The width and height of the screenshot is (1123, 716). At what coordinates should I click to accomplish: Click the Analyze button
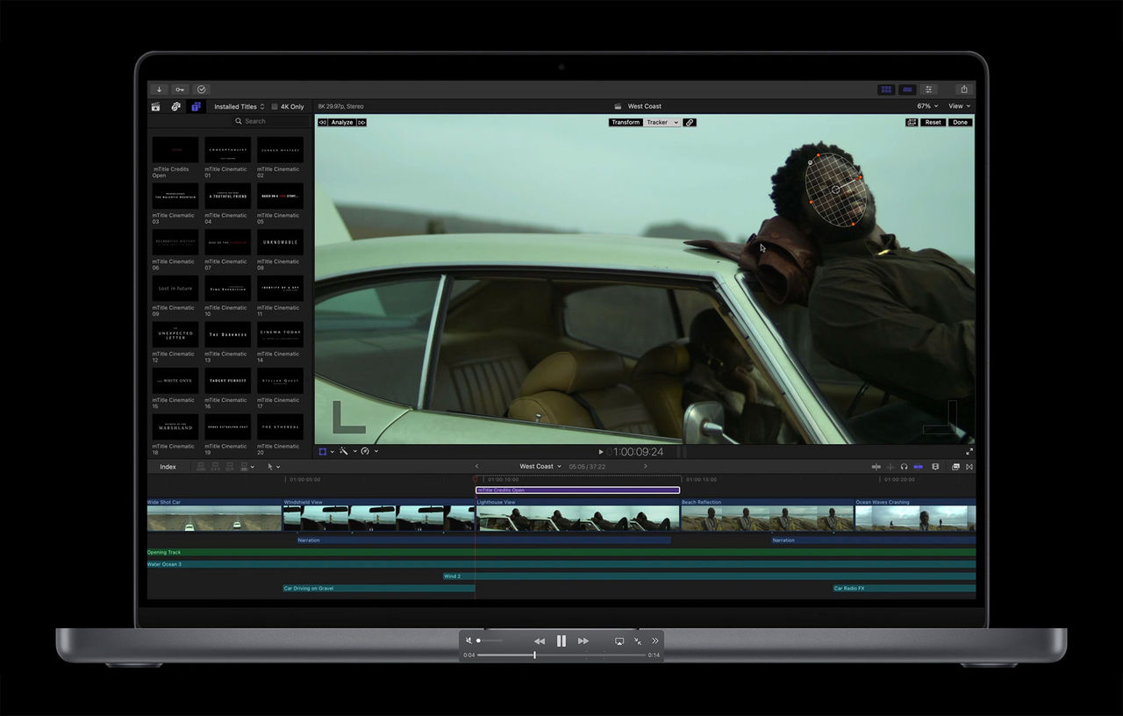click(x=342, y=123)
